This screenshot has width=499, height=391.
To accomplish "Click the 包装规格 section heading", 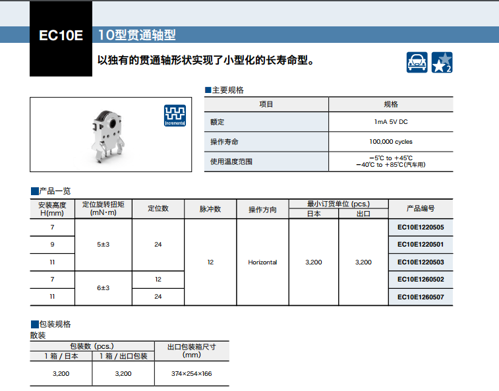I will (x=54, y=324).
